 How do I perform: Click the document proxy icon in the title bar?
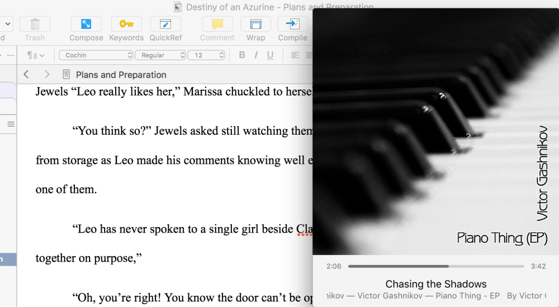coord(178,7)
